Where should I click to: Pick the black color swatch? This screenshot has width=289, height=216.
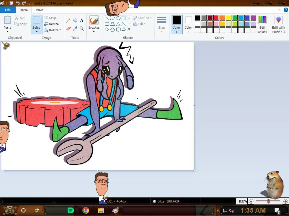[x=197, y=18]
